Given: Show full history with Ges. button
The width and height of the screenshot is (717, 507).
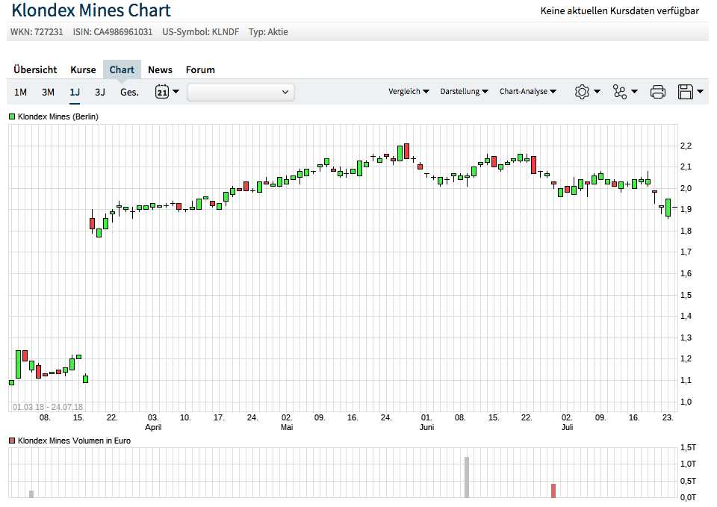Looking at the screenshot, I should [129, 92].
